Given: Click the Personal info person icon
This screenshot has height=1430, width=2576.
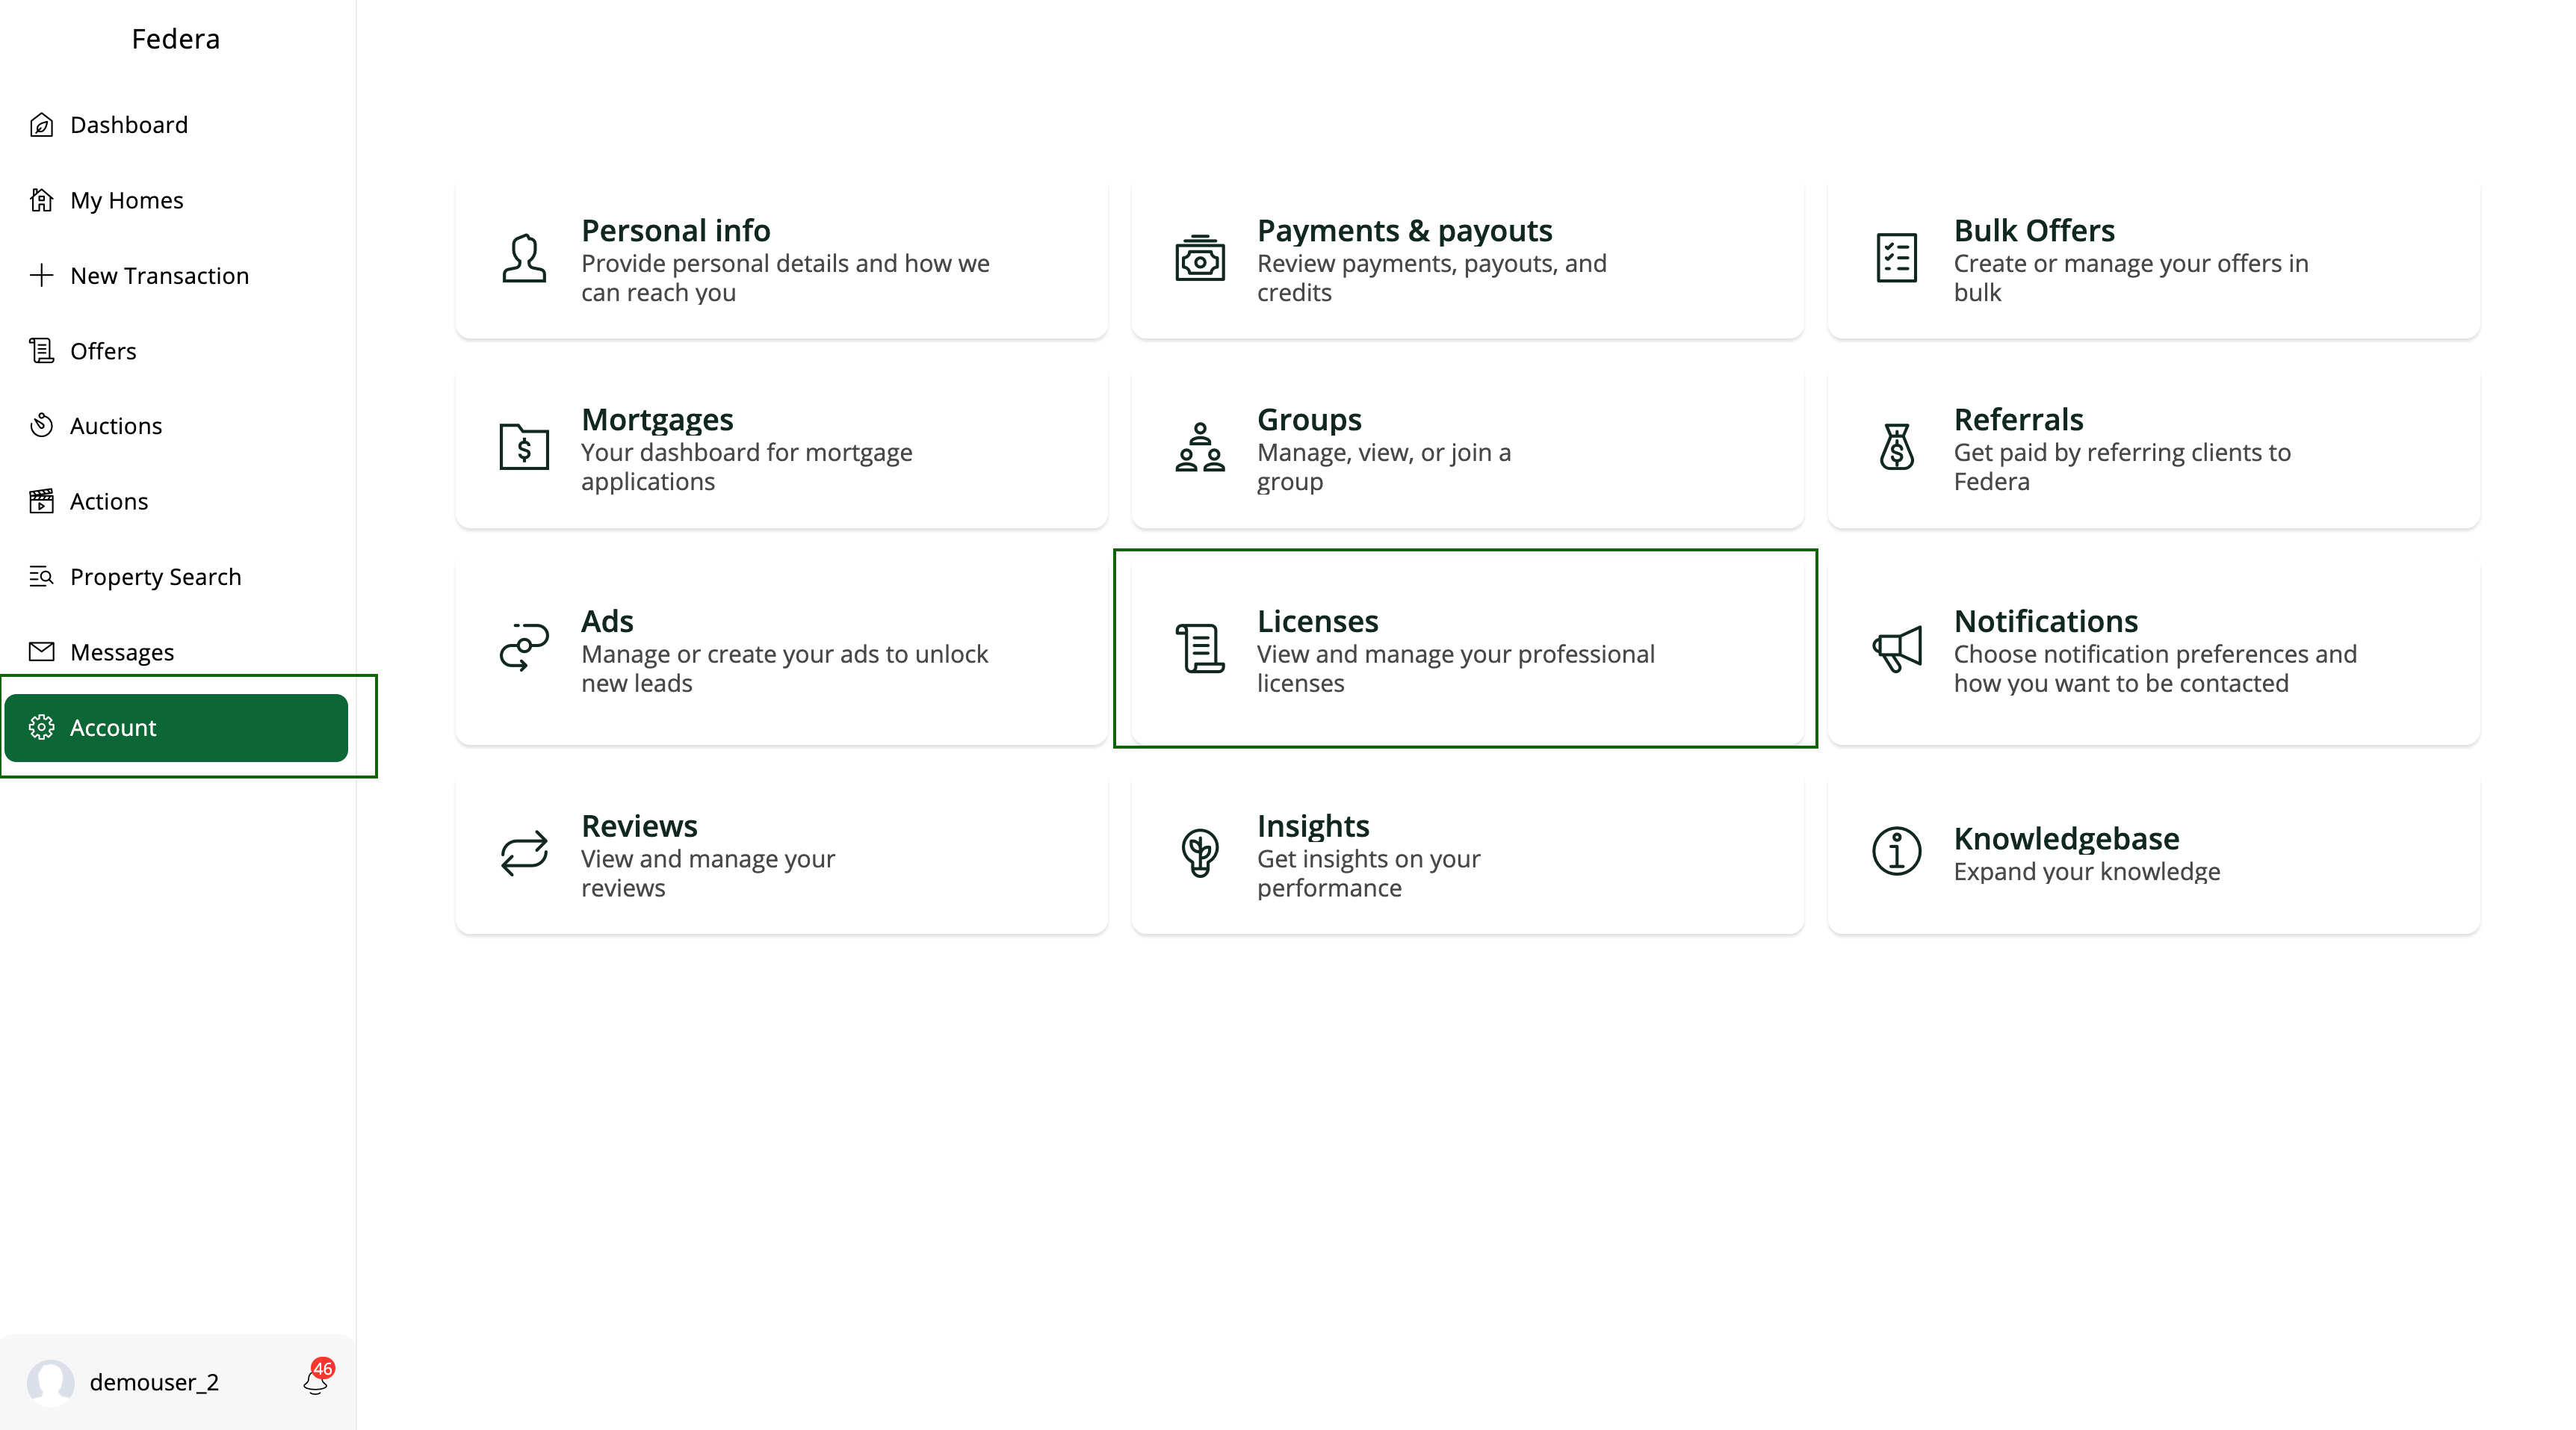Looking at the screenshot, I should click(x=524, y=259).
